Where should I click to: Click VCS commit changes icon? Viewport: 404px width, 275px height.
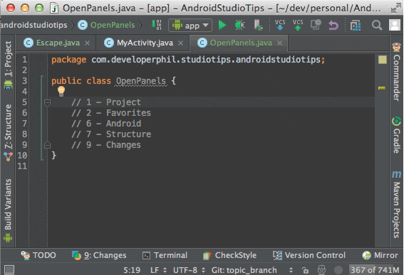pos(298,25)
